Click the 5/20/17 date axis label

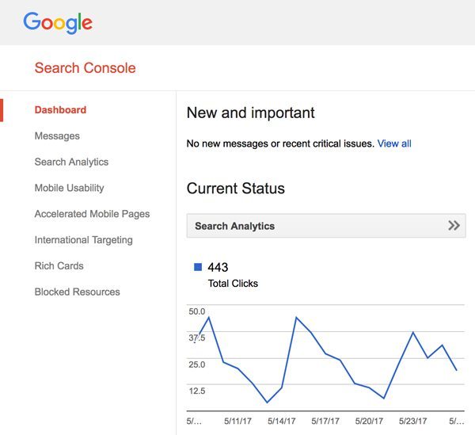click(x=369, y=421)
